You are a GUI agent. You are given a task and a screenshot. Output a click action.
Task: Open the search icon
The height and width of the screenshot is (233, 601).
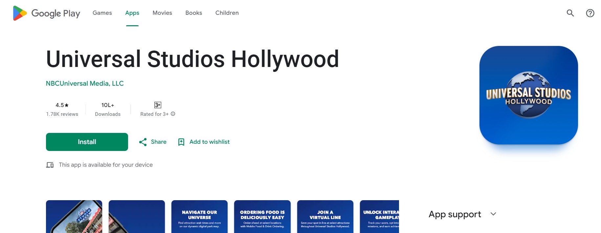point(570,13)
